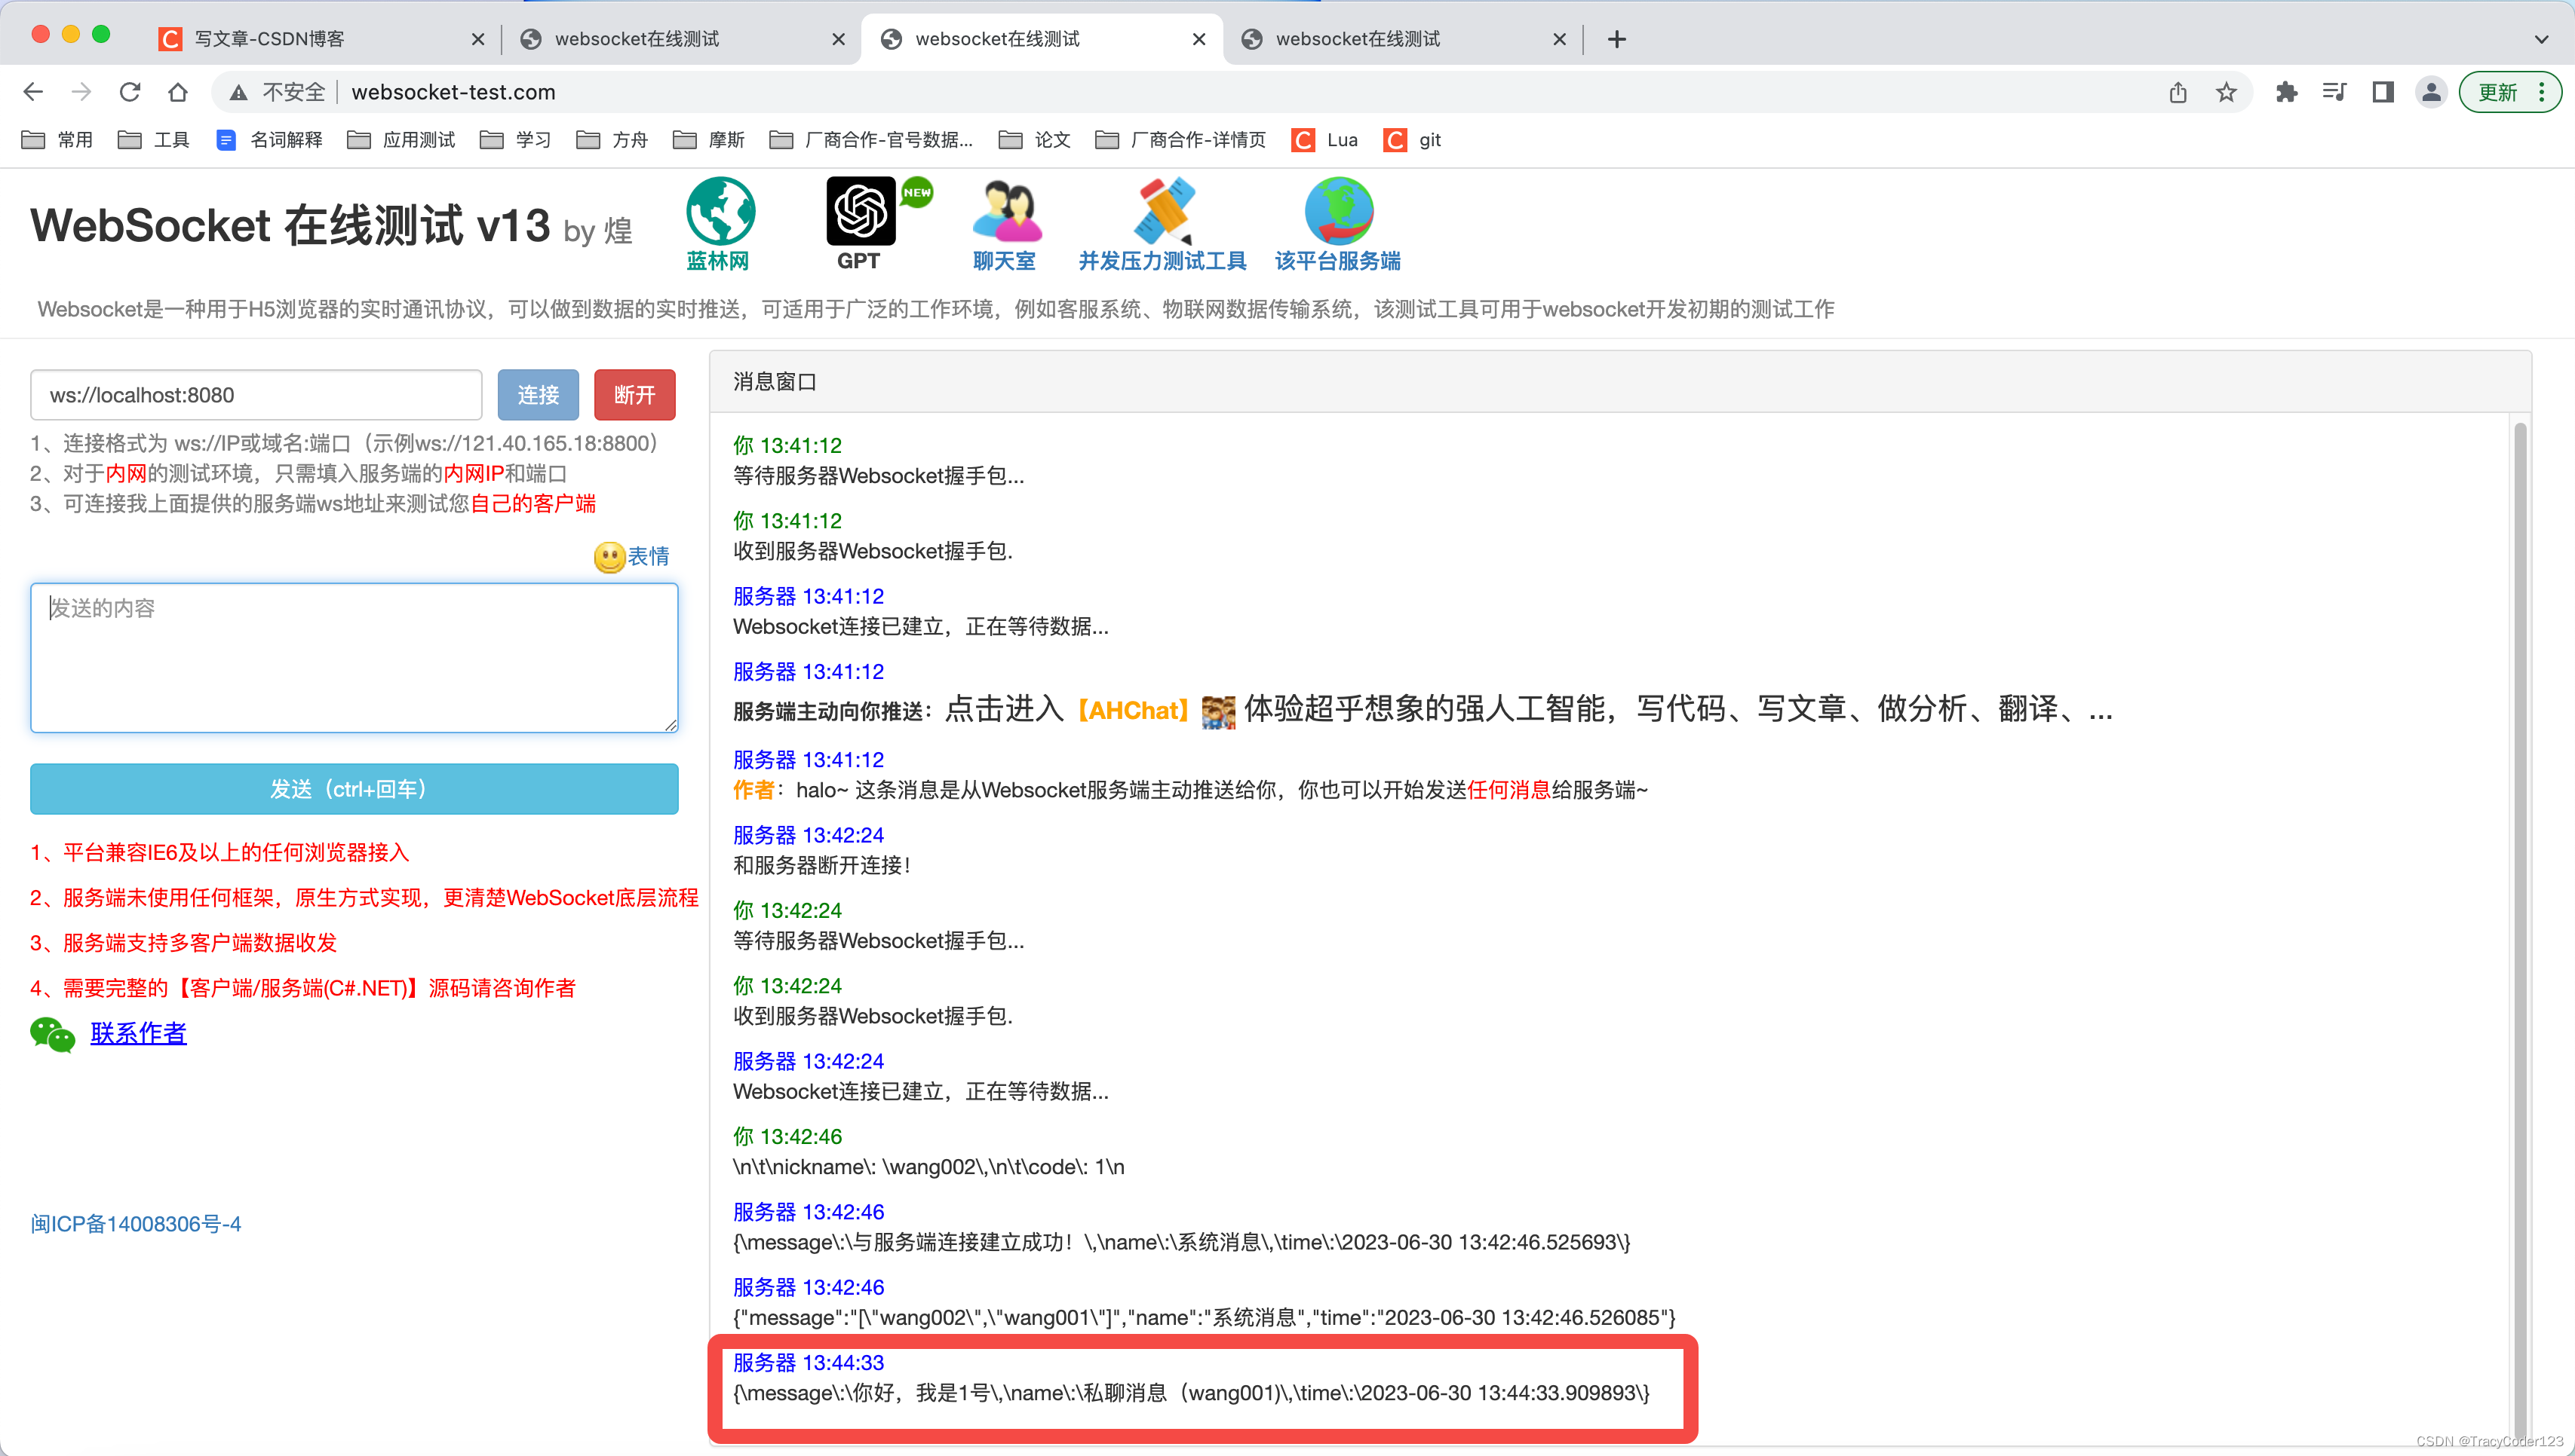Open the 常用 bookmarks folder
The height and width of the screenshot is (1456, 2575).
point(58,140)
